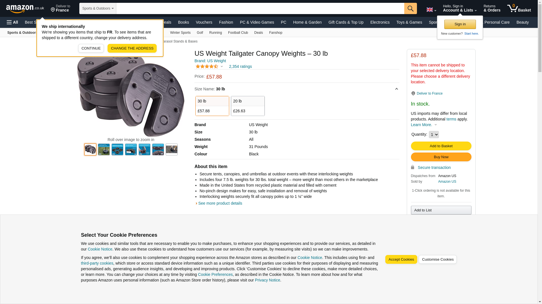Collapse the Size Name section chevron
Viewport: 542px width, 304px height.
coord(396,89)
